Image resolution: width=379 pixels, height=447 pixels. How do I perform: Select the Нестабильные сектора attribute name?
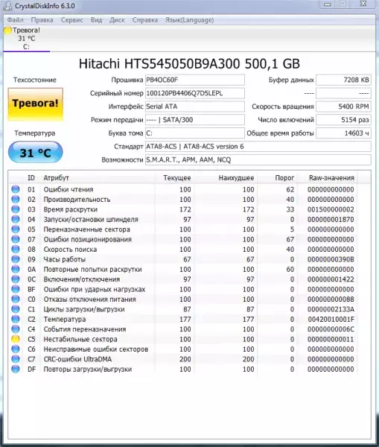tap(80, 339)
